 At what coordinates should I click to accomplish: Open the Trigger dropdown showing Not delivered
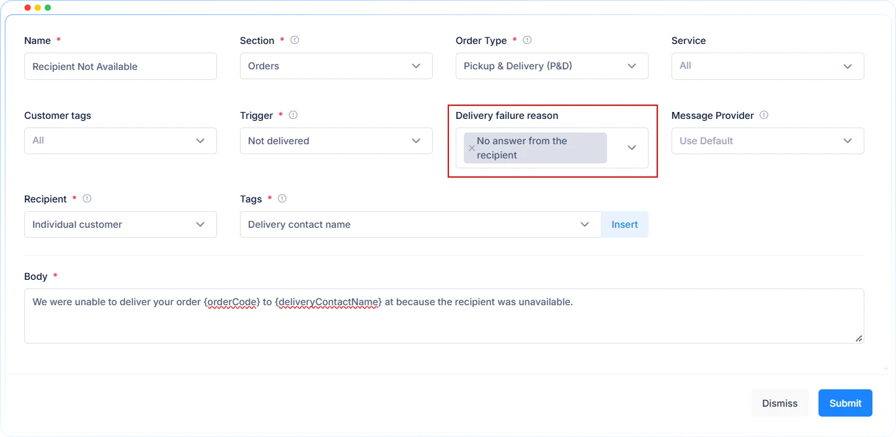[x=336, y=141]
